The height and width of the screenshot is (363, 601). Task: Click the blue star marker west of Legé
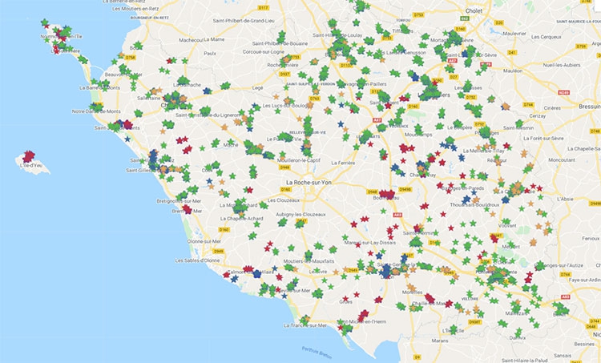pos(207,91)
